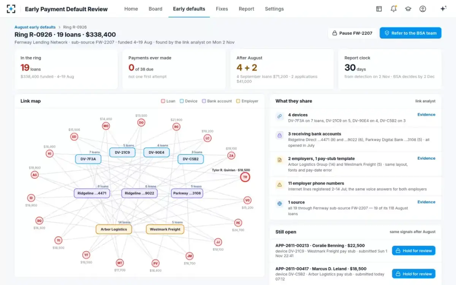Image resolution: width=456 pixels, height=285 pixels.
Task: Hold Coralie Benning application for review
Action: pos(413,251)
